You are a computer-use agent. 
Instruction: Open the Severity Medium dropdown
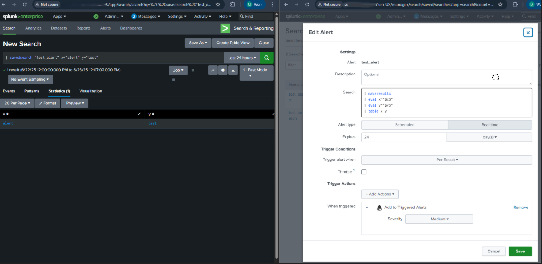[439, 219]
